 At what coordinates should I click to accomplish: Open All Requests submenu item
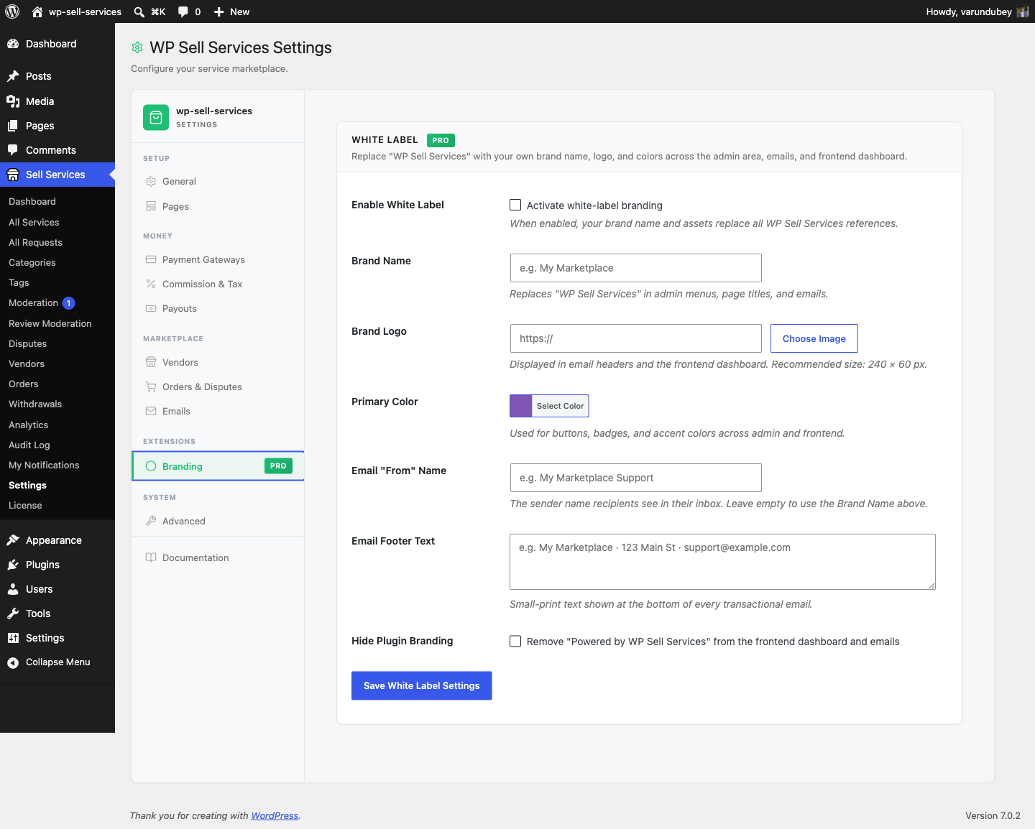pyautogui.click(x=35, y=242)
